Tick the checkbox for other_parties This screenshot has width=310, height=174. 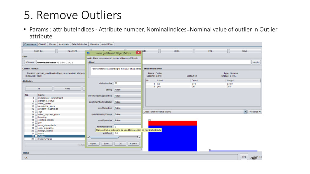pos(36,104)
